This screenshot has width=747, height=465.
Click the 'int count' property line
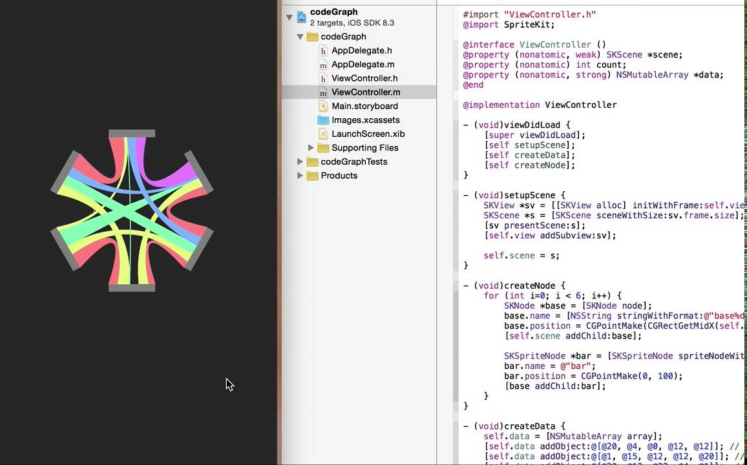[x=545, y=64]
